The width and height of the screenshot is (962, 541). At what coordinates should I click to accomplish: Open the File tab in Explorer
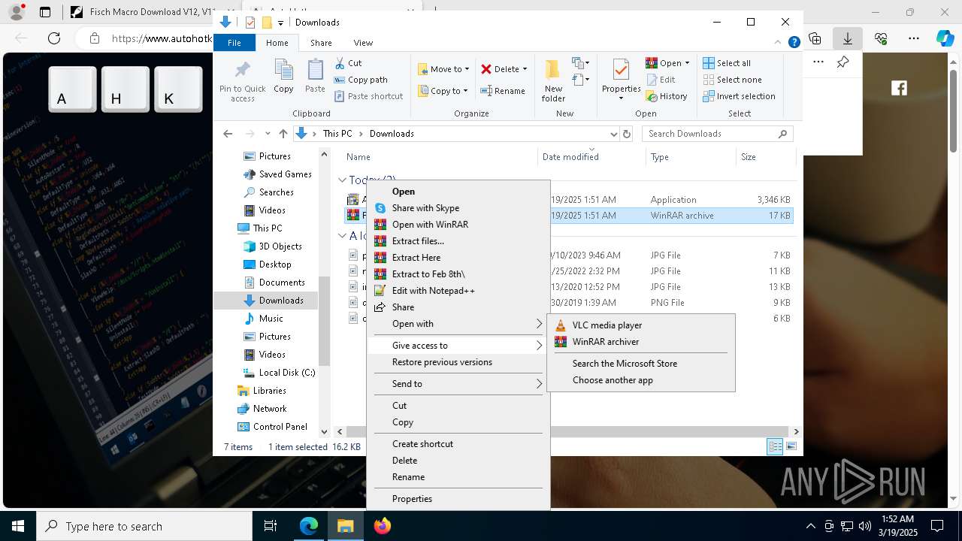234,43
